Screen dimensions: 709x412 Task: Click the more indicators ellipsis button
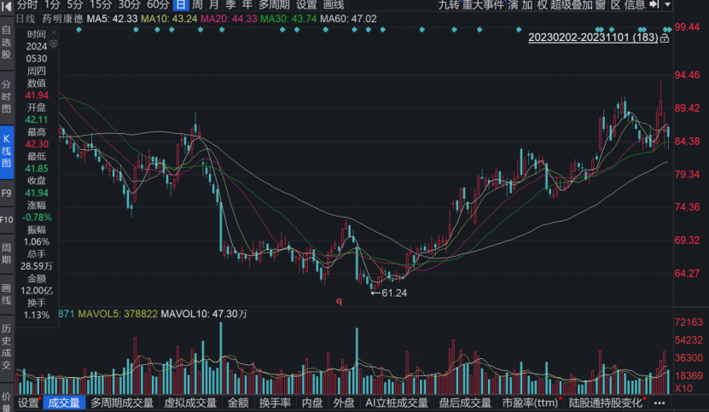click(x=659, y=403)
